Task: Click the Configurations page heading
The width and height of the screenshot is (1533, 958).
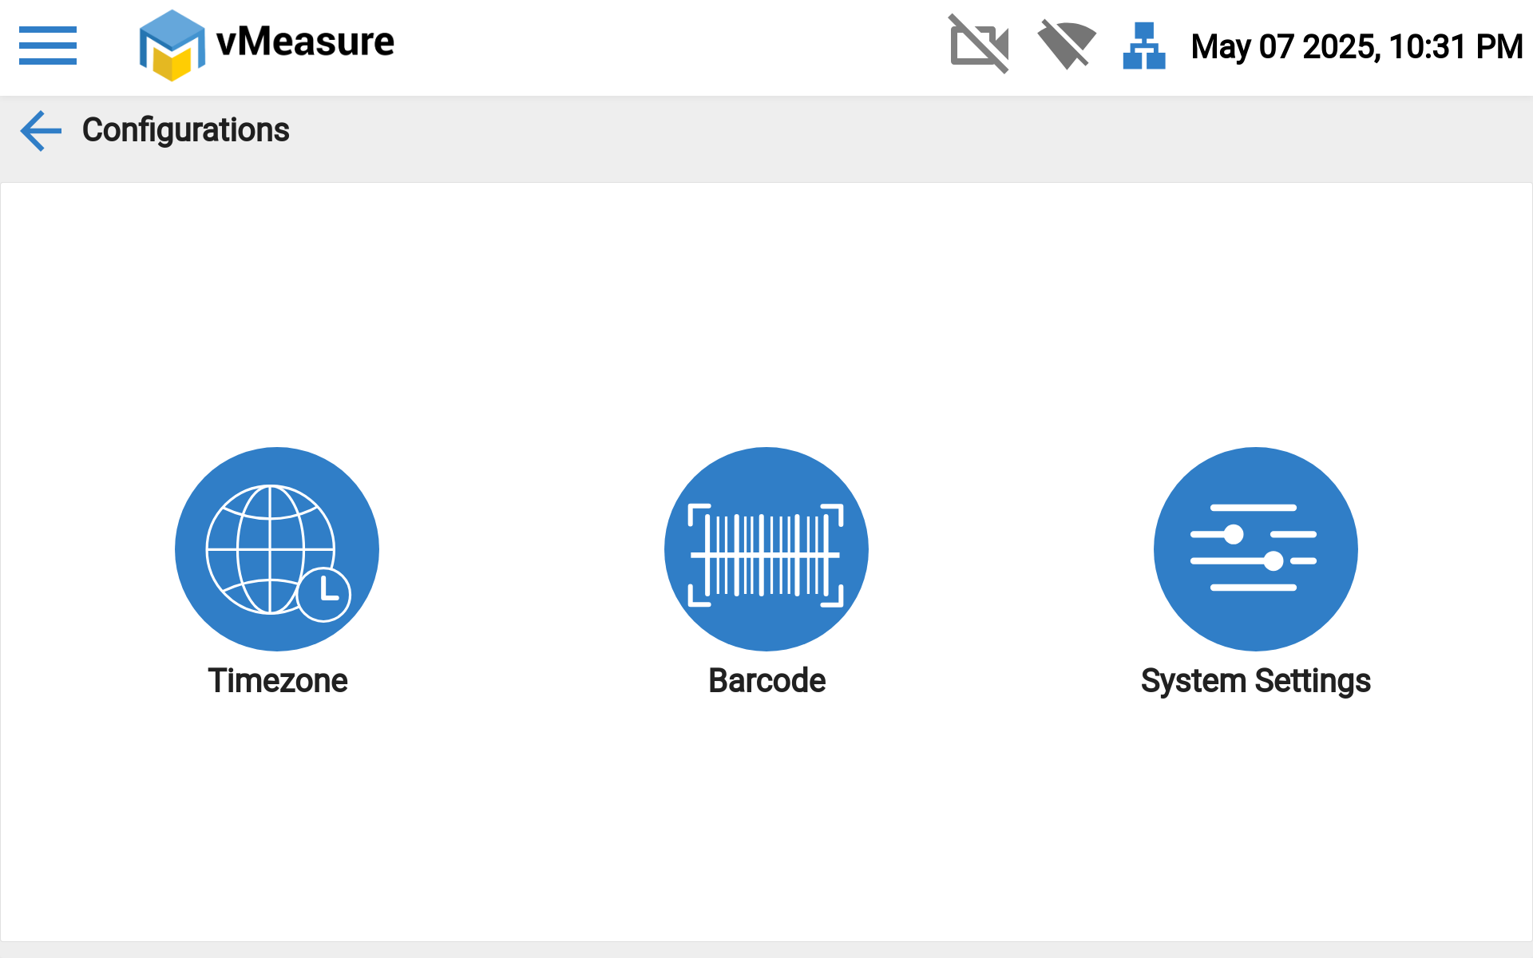Action: (185, 130)
